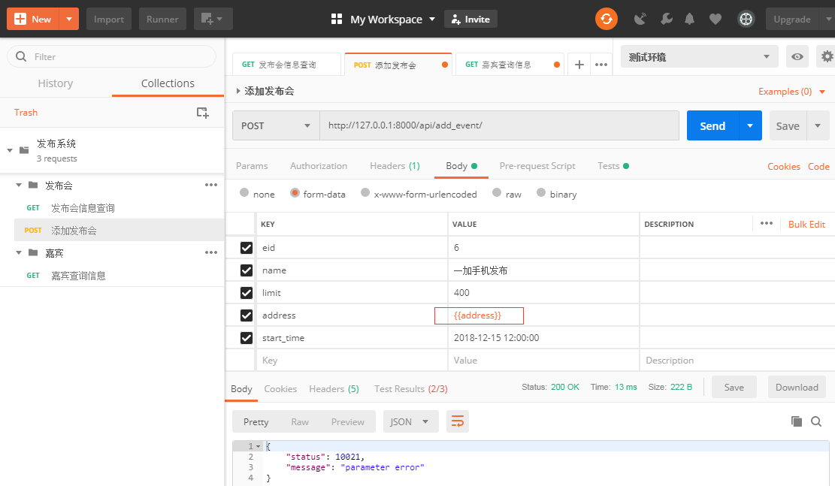The height and width of the screenshot is (486, 835).
Task: Click the Import button
Action: (109, 20)
